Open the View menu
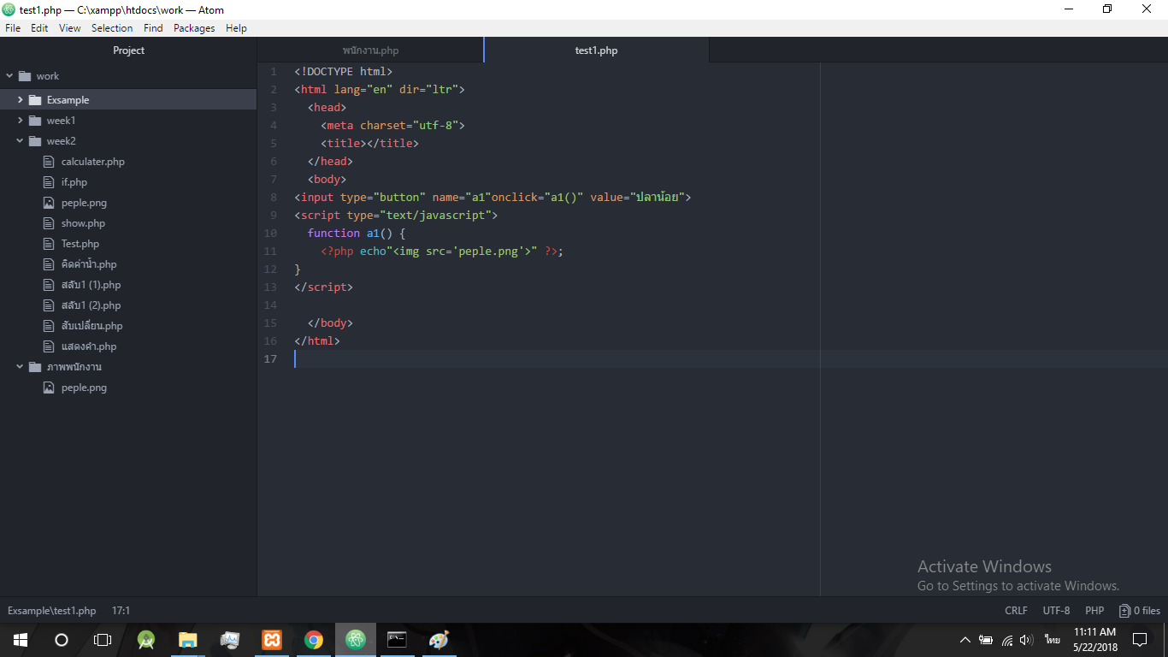 (x=70, y=28)
